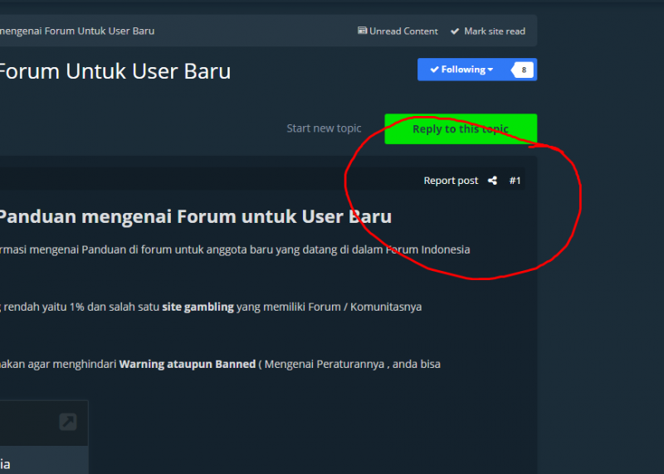This screenshot has width=664, height=474.
Task: Open Unread Content link
Action: click(398, 31)
